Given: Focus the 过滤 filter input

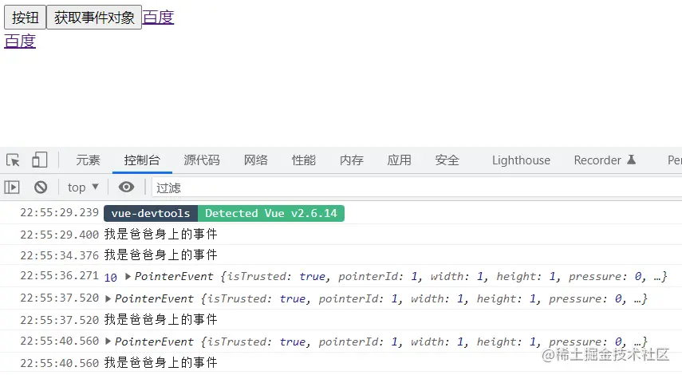Looking at the screenshot, I should pos(416,188).
